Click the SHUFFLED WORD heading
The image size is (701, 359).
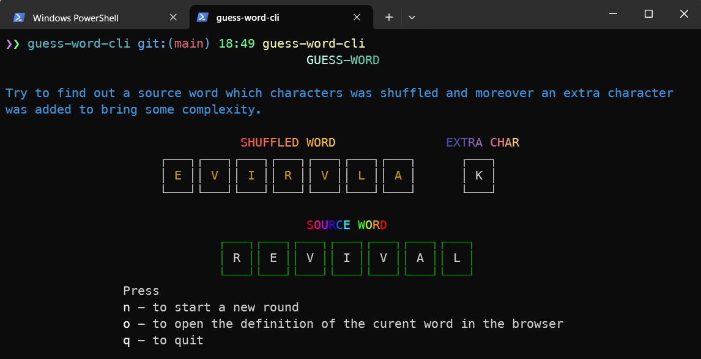[x=288, y=143]
